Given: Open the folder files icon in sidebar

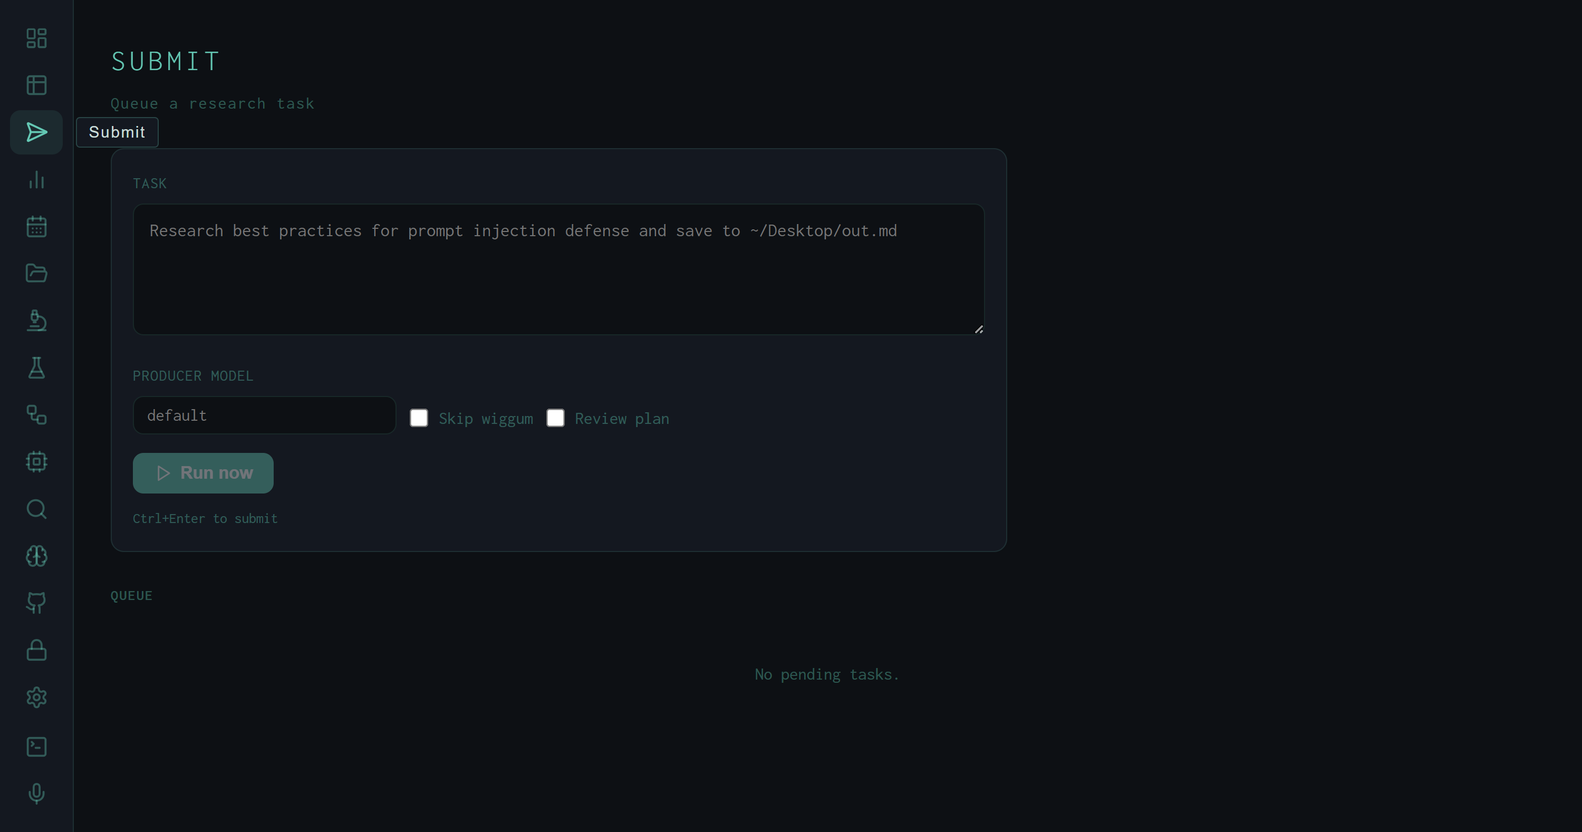Looking at the screenshot, I should (x=36, y=273).
